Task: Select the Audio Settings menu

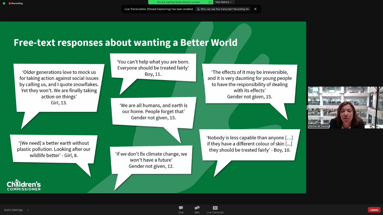Action: 14,210
